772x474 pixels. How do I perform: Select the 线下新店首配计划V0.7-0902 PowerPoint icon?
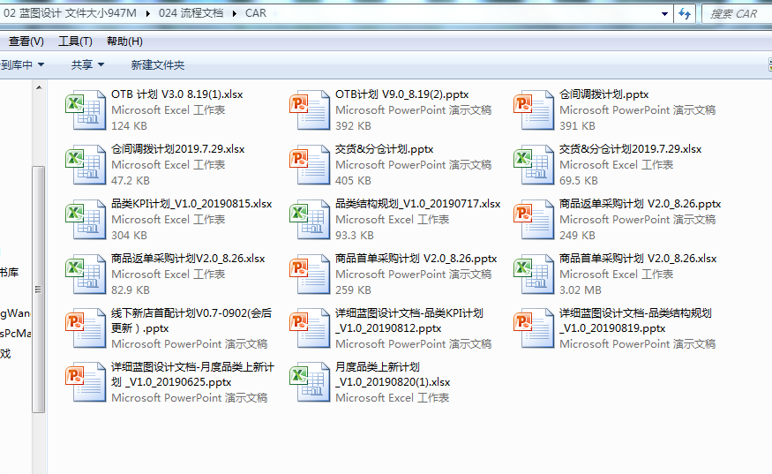(84, 329)
